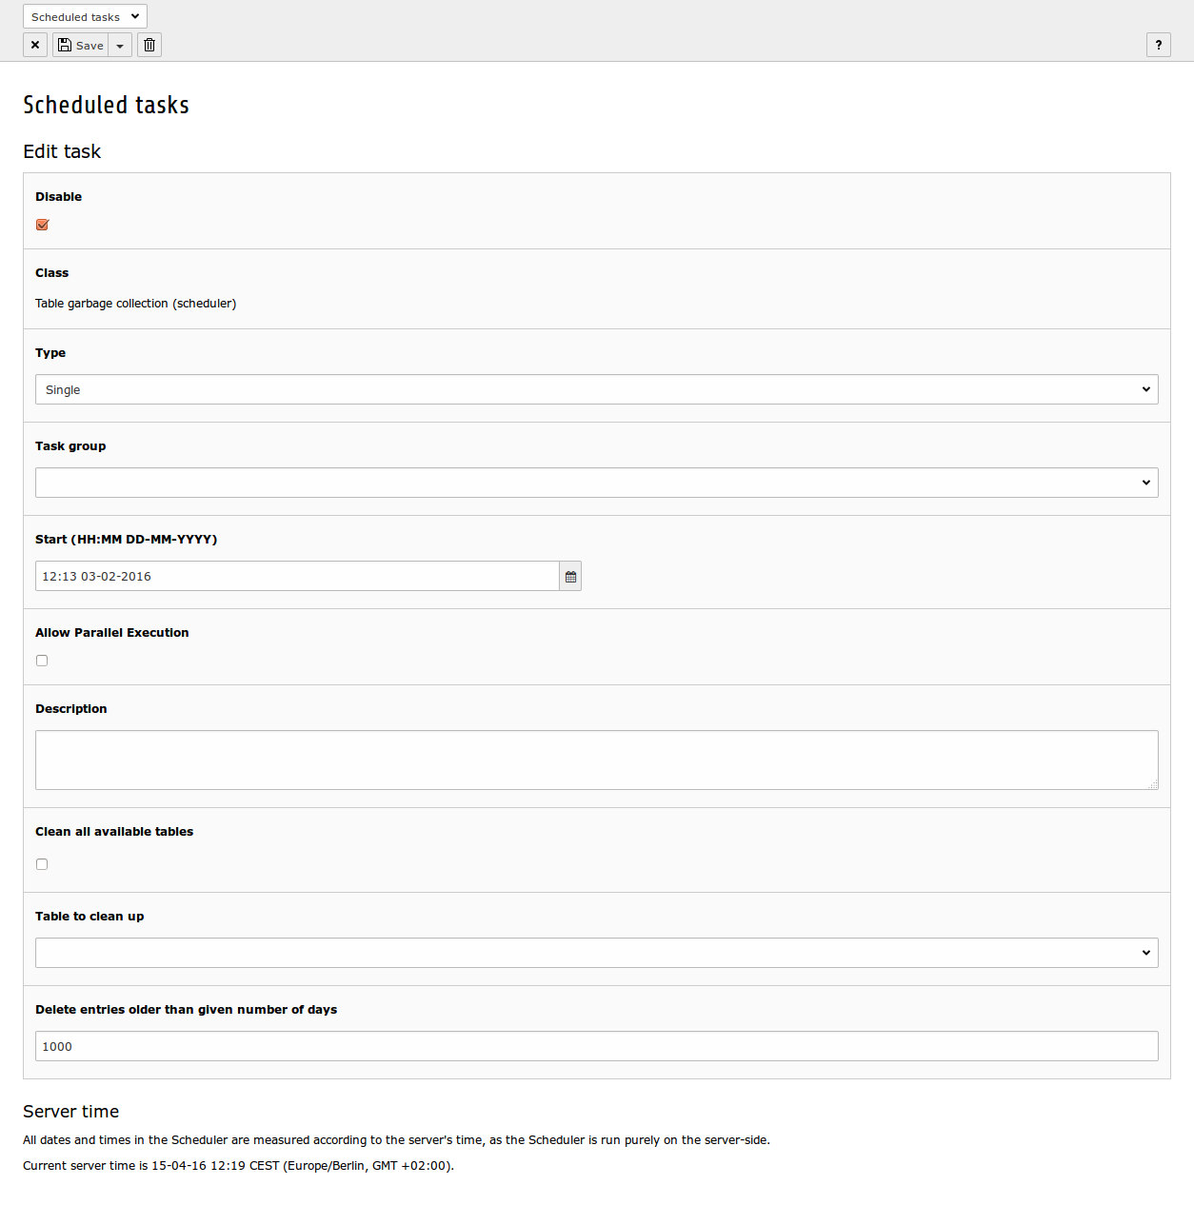This screenshot has height=1205, width=1194.
Task: Open the calendar date picker icon
Action: coord(570,576)
